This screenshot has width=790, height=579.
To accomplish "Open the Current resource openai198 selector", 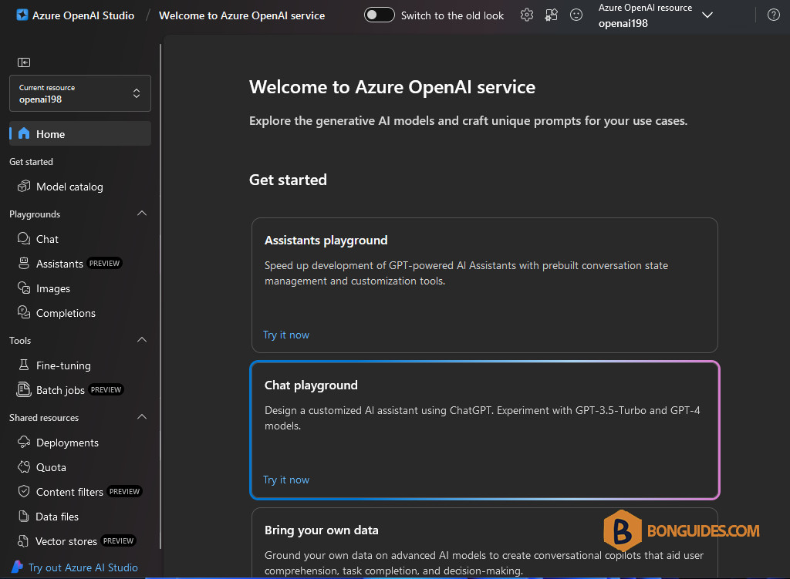I will point(80,93).
